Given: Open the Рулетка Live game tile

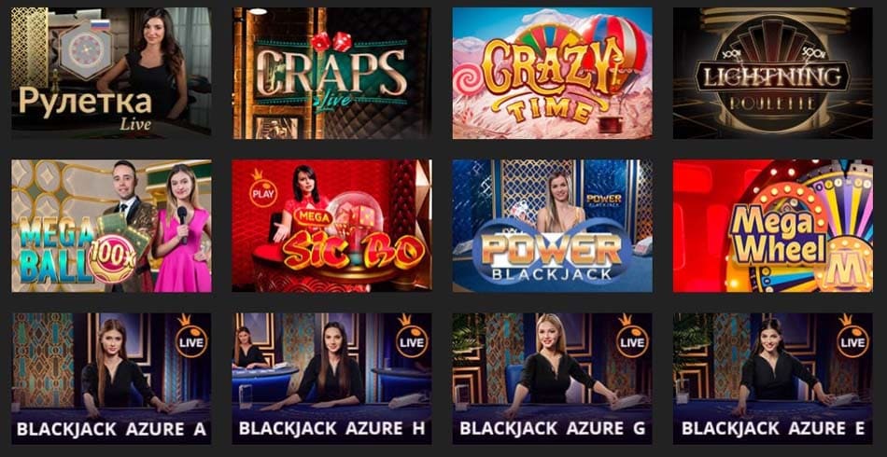Looking at the screenshot, I should point(111,73).
